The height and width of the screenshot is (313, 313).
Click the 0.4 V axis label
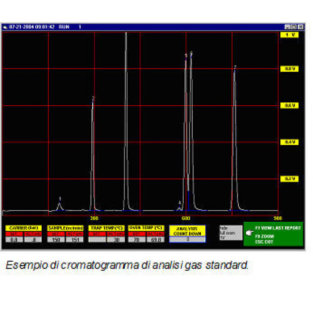tap(289, 142)
